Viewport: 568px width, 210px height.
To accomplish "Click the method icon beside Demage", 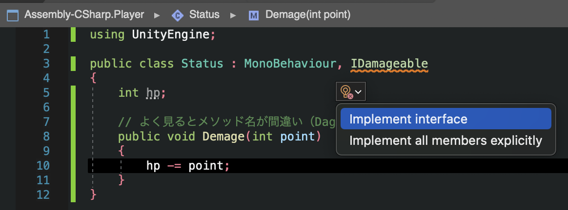I will [x=254, y=15].
